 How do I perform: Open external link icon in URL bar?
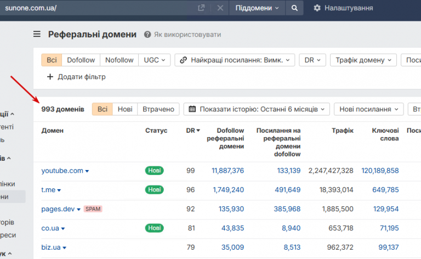pos(201,8)
